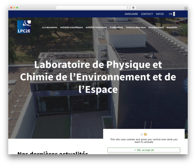
Task: Go to the Actualités menu item
Action: pyautogui.click(x=172, y=27)
